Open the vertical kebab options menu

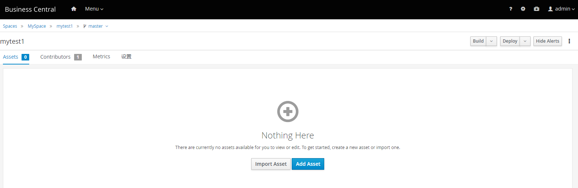pyautogui.click(x=569, y=41)
